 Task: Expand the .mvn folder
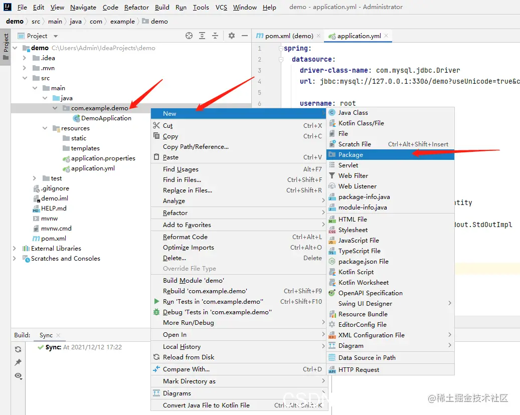coord(25,68)
